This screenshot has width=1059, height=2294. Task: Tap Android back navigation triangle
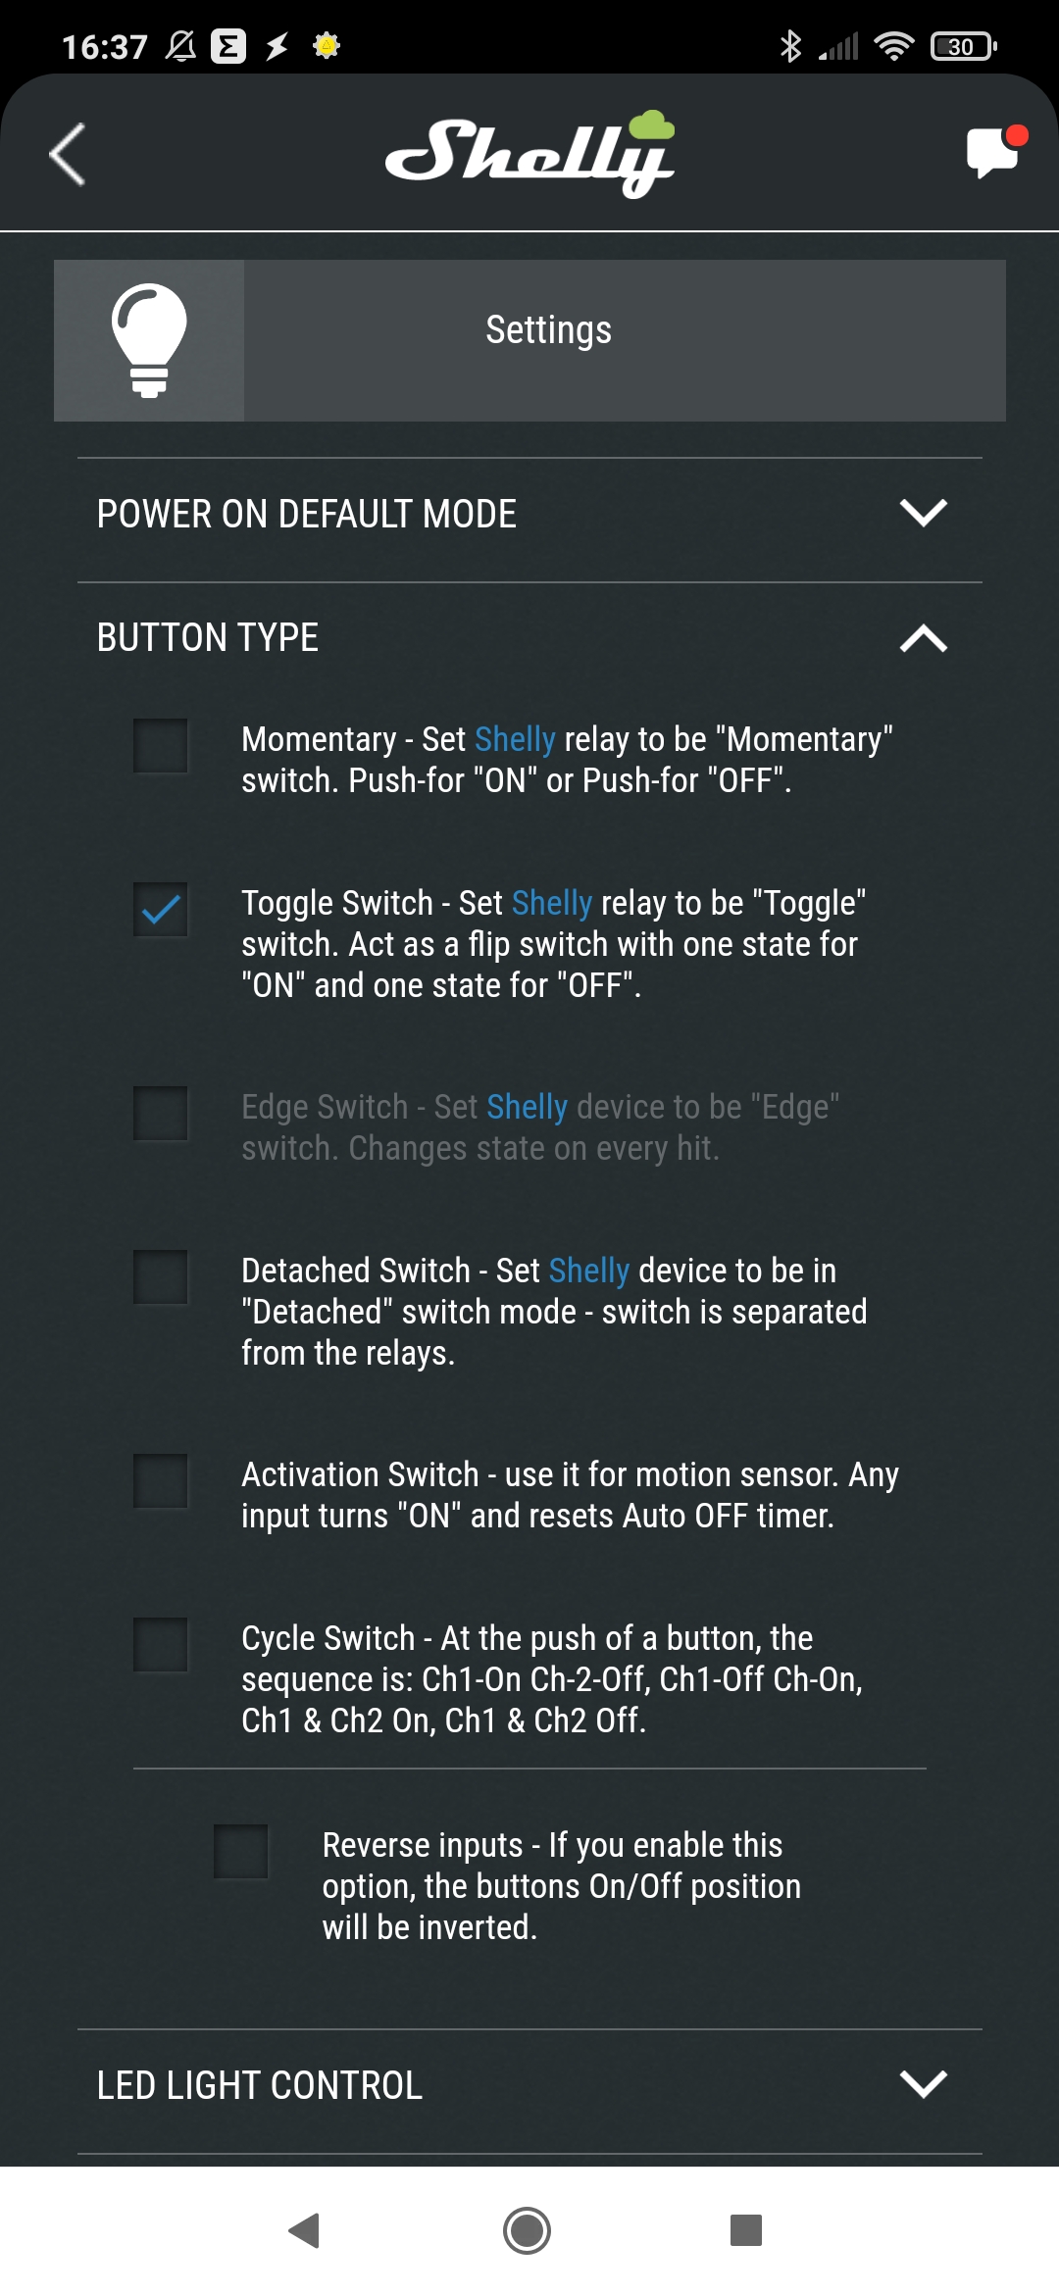click(305, 2230)
